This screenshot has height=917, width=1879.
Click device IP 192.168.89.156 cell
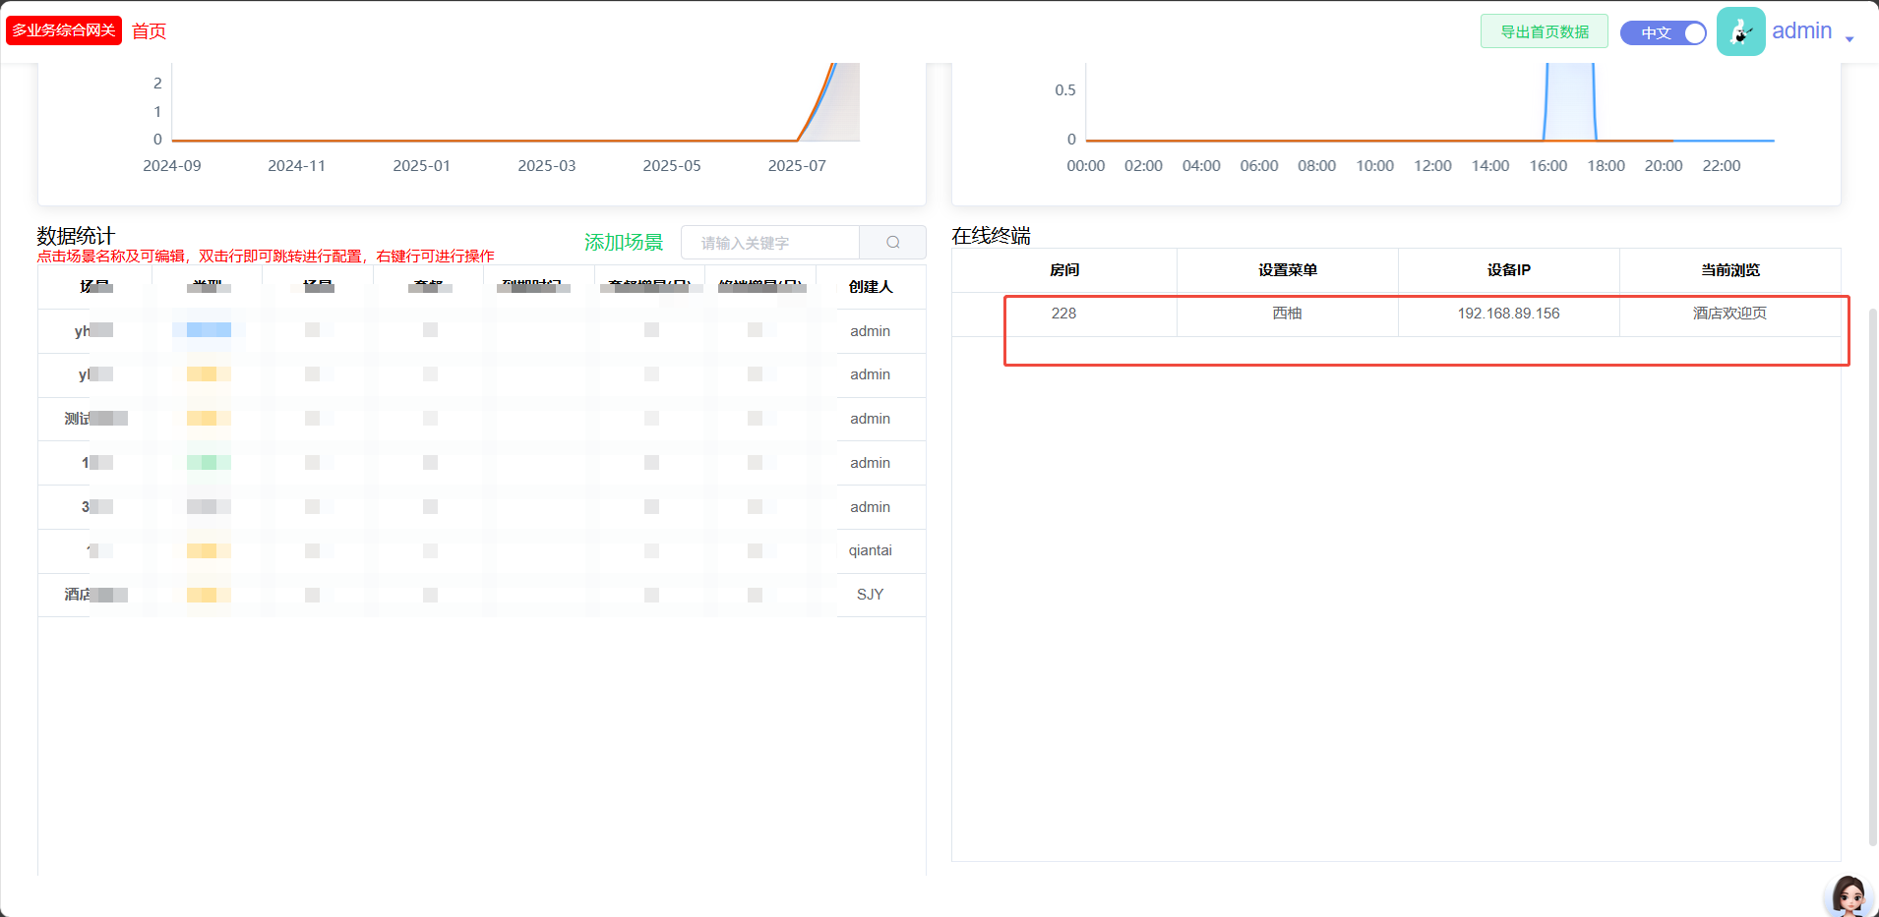coord(1508,314)
